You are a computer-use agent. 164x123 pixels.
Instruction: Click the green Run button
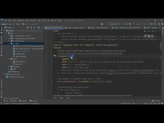[123, 24]
